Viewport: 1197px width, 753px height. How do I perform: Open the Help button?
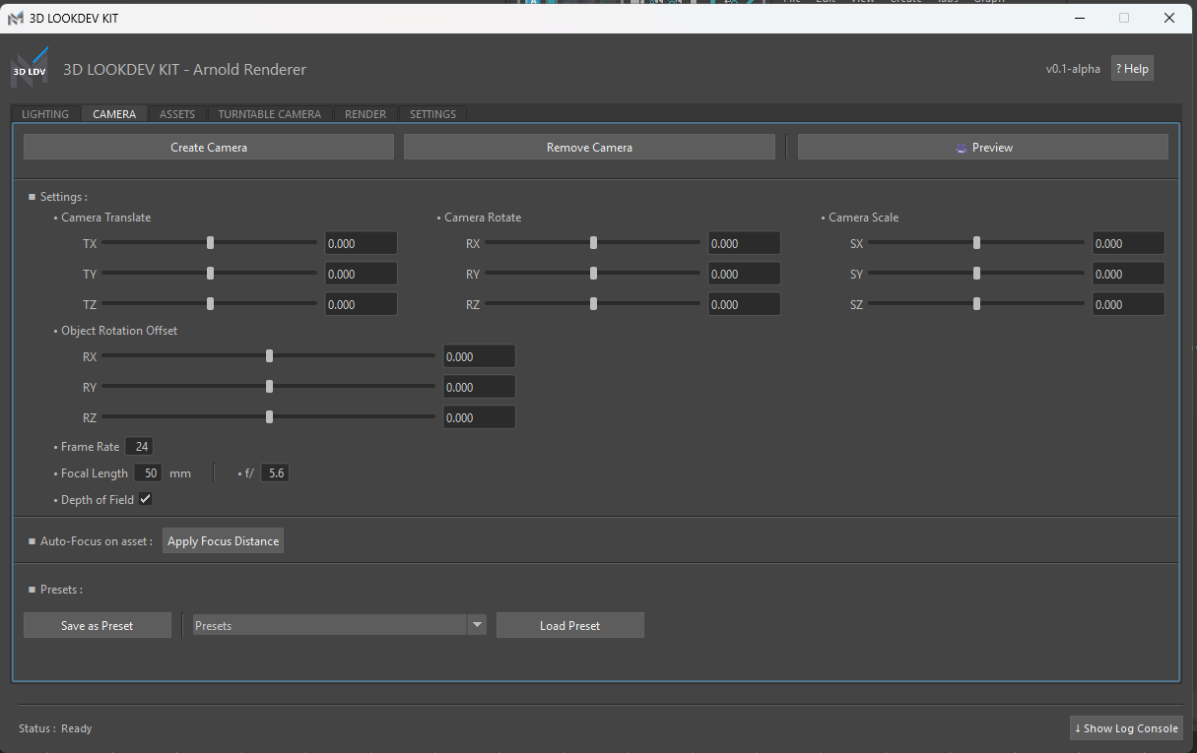click(x=1132, y=69)
